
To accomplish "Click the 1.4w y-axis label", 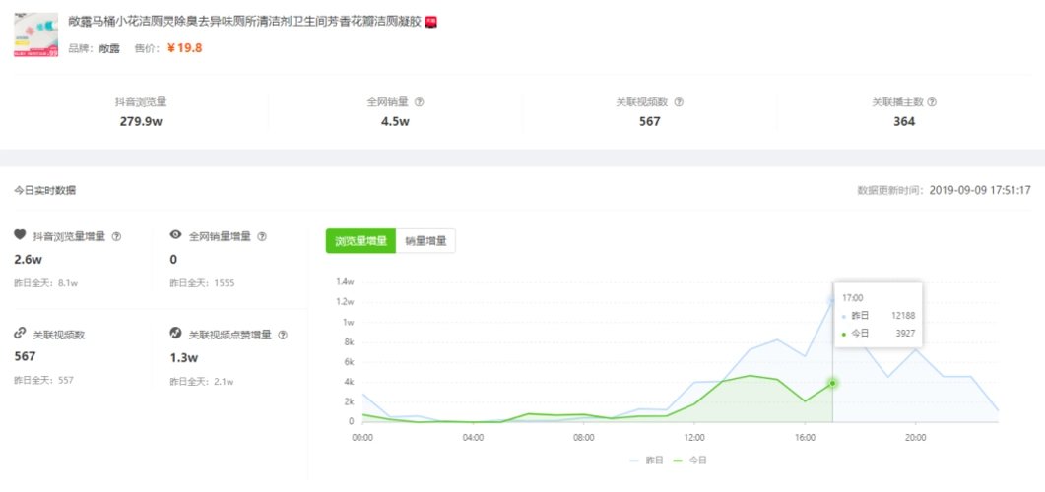I will pyautogui.click(x=345, y=281).
